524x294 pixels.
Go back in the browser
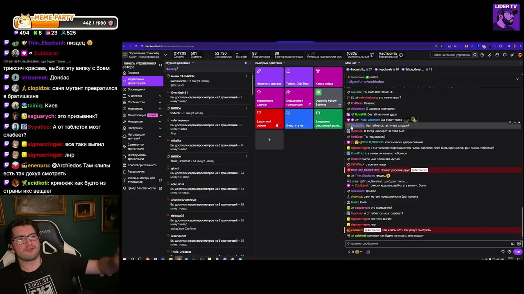click(124, 46)
